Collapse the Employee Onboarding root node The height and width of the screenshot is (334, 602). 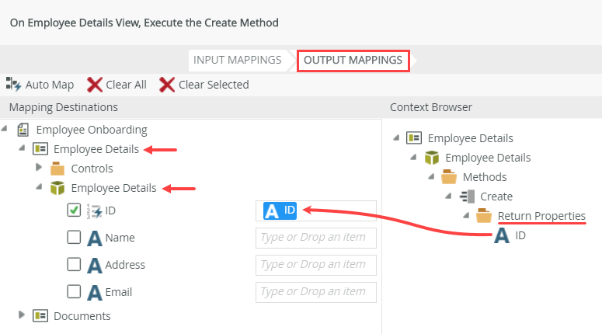[6, 130]
